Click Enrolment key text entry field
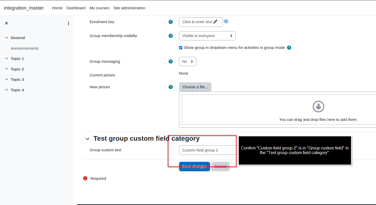Viewport: 376px width, 205px height. pyautogui.click(x=201, y=22)
